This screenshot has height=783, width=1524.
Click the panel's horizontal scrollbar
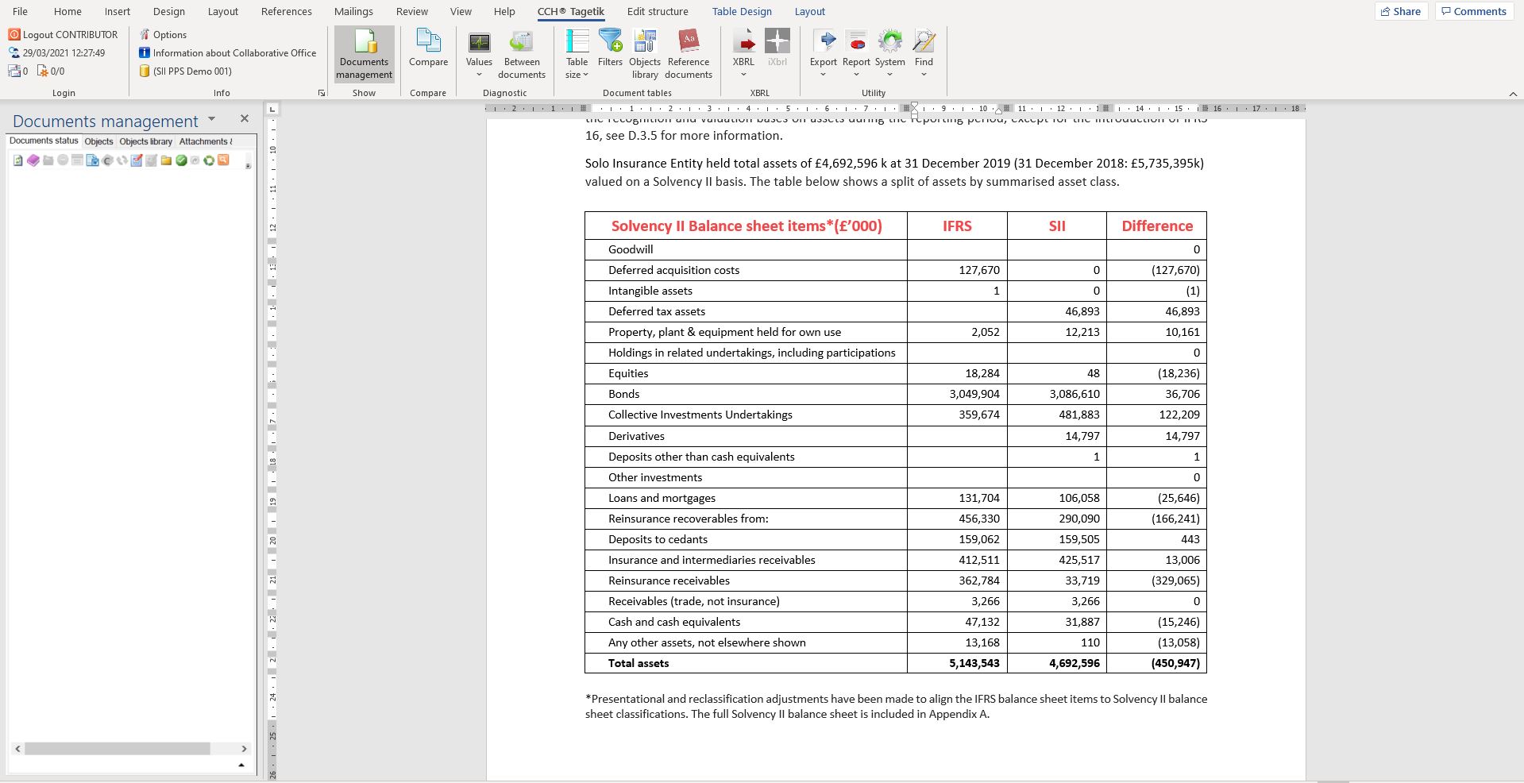click(x=117, y=749)
